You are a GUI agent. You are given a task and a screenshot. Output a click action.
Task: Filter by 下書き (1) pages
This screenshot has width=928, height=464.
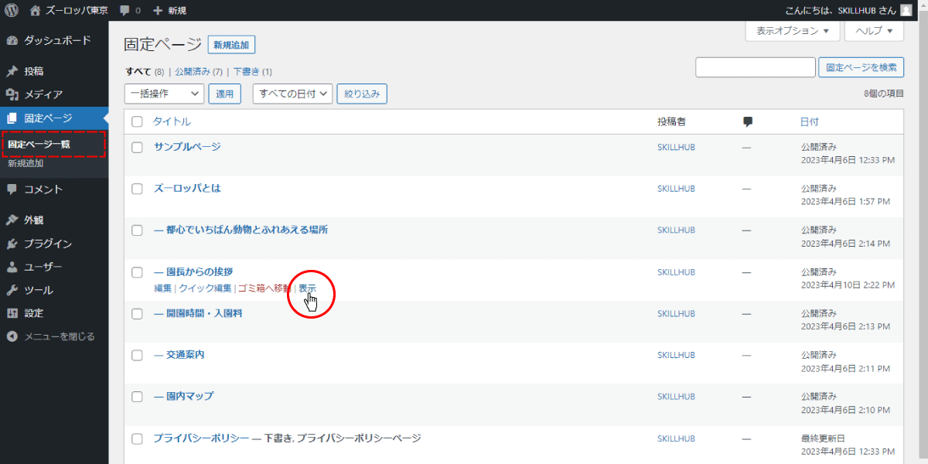[253, 71]
